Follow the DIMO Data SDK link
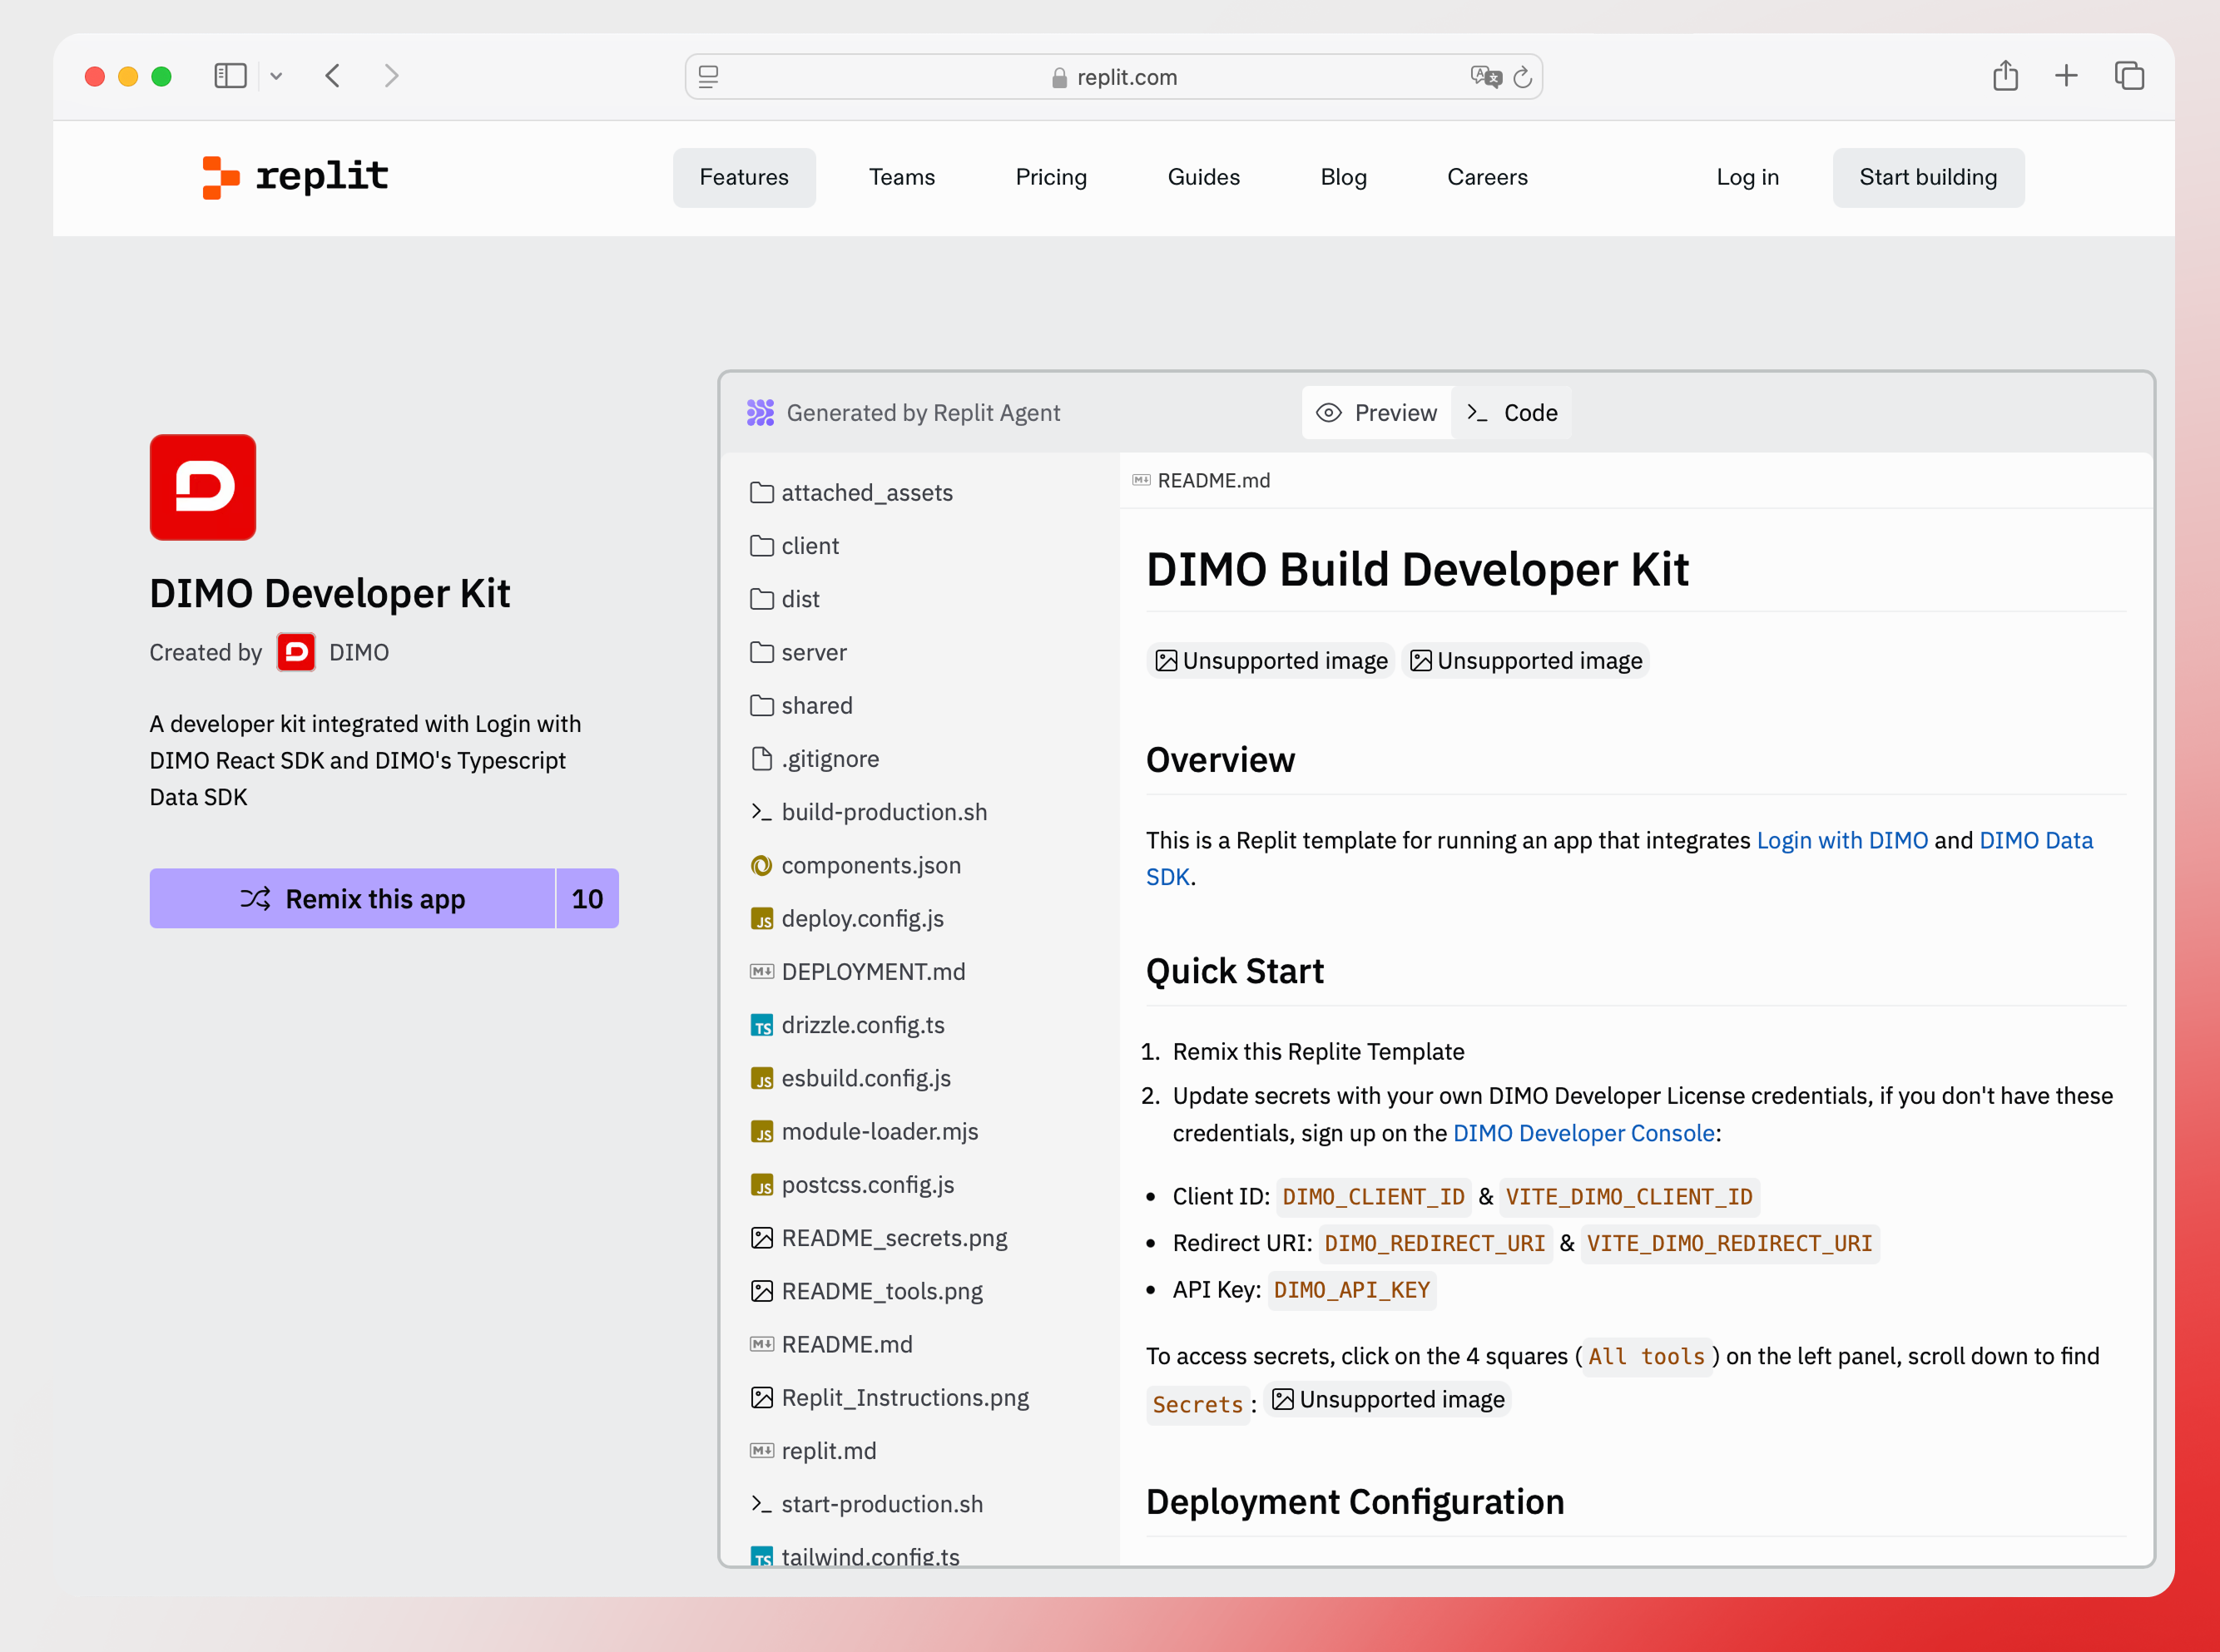The height and width of the screenshot is (1652, 2220). click(x=2036, y=840)
